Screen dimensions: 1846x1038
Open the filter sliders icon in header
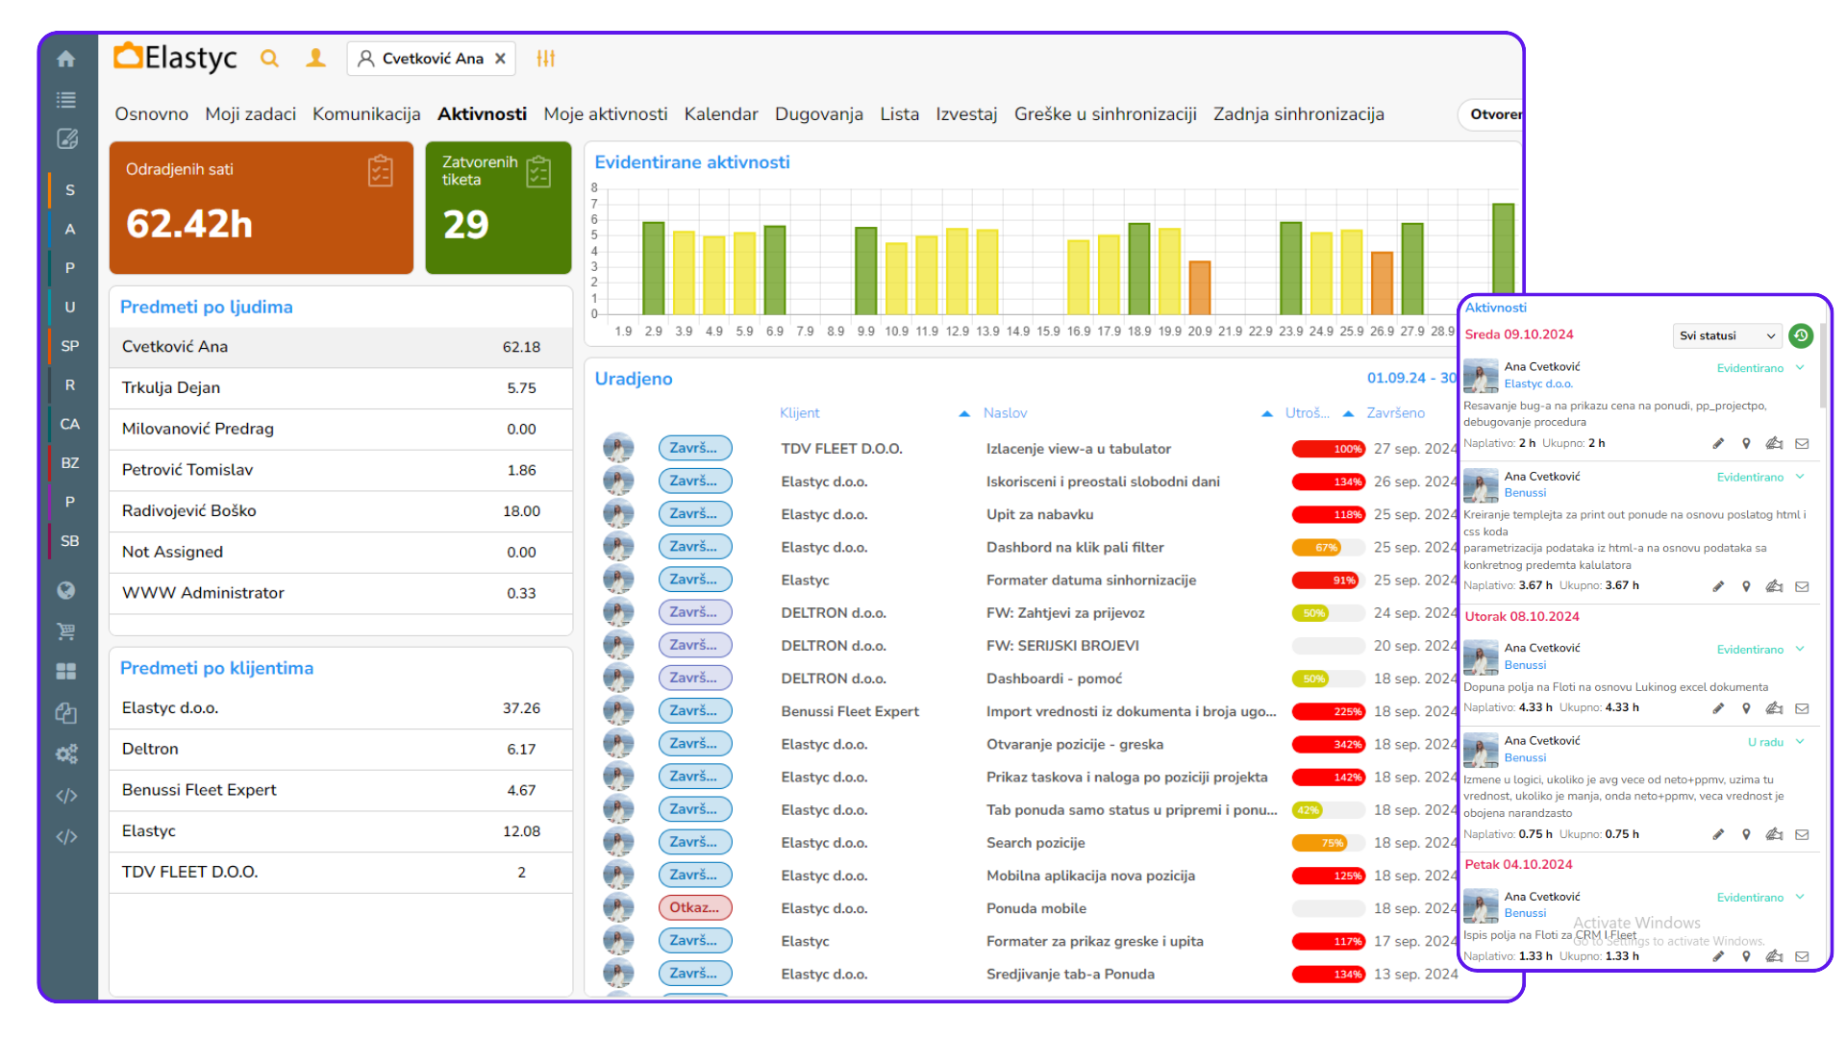546,59
